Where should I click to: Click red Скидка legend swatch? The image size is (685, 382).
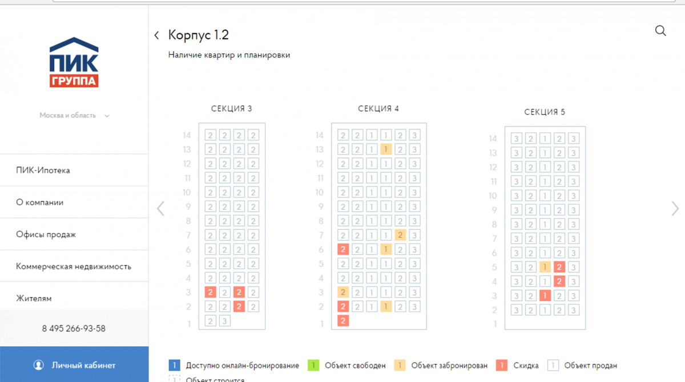[502, 365]
